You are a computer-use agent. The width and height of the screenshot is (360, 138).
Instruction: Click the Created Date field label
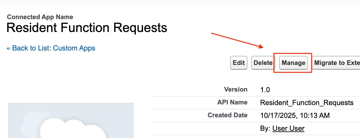227,115
